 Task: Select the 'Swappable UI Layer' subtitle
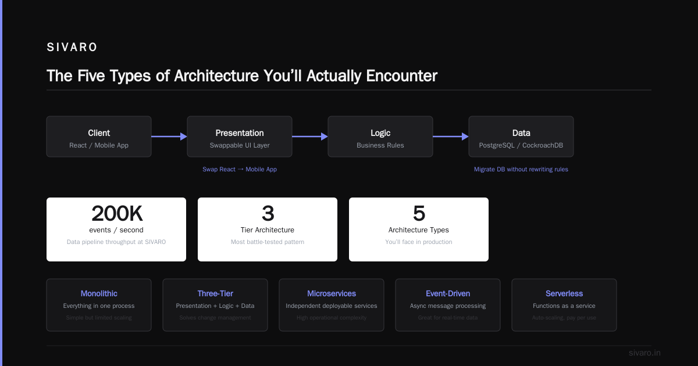[240, 145]
